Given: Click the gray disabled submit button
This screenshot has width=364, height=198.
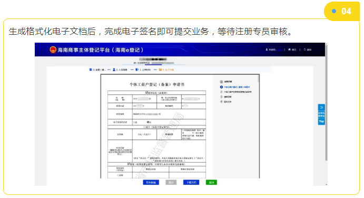Looking at the screenshot, I should [171, 182].
